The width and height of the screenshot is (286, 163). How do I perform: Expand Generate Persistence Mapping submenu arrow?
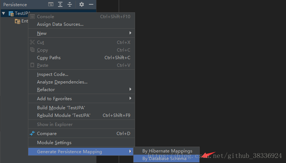(130, 151)
